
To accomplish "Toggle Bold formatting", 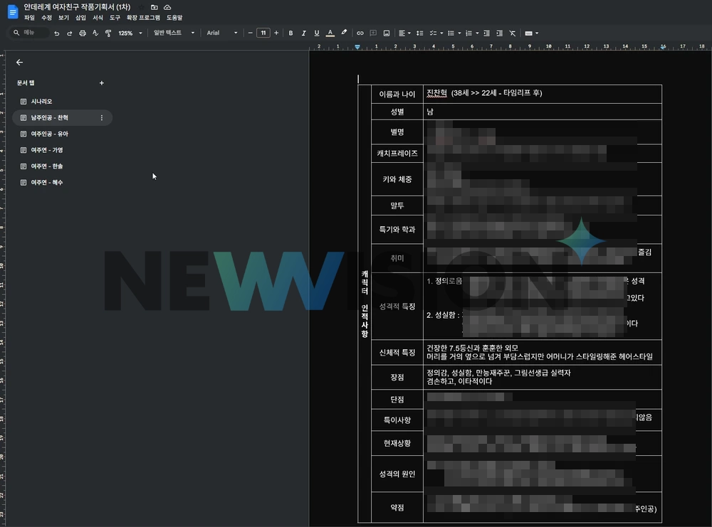I will [290, 33].
